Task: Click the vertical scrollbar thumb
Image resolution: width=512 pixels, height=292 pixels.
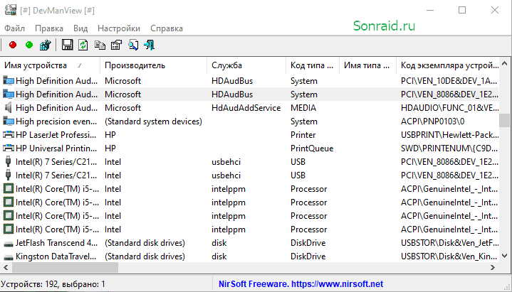Action: (504, 120)
